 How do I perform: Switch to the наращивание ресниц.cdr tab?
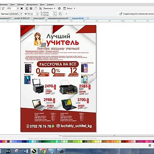pyautogui.click(x=58, y=18)
